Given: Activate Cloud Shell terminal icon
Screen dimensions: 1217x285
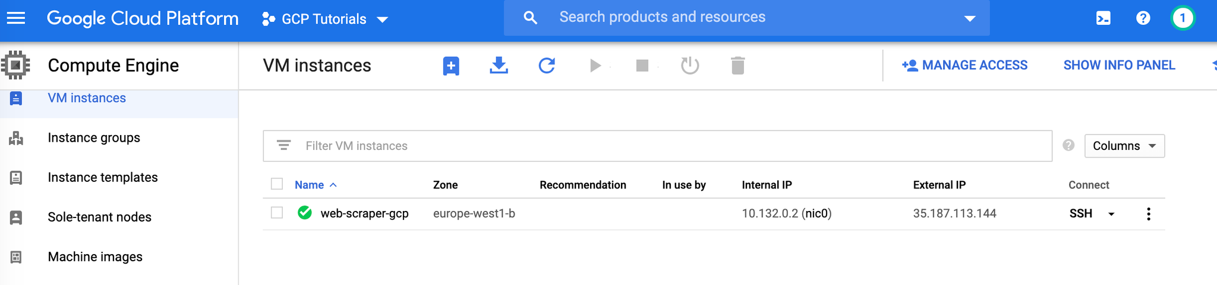Looking at the screenshot, I should (1104, 18).
